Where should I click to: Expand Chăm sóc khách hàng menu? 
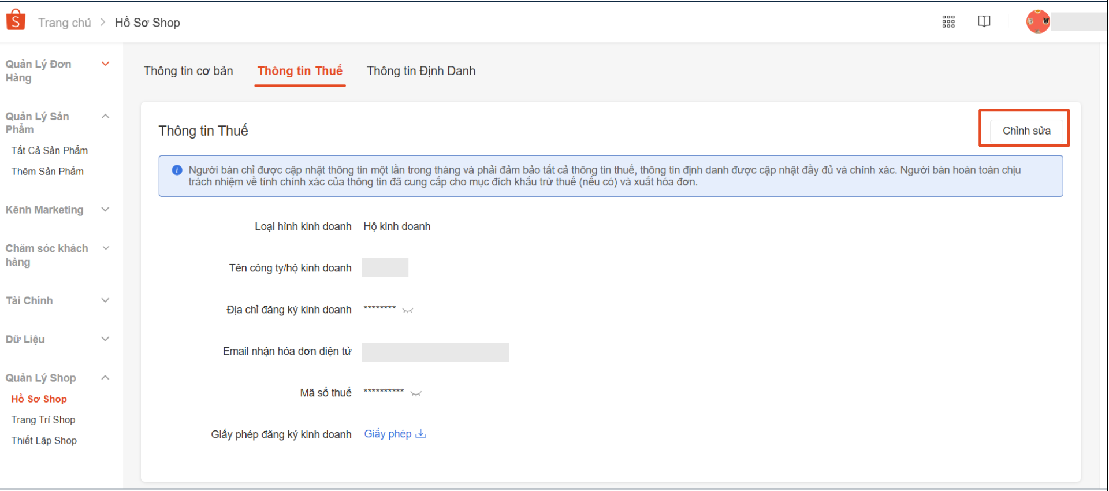pos(106,248)
